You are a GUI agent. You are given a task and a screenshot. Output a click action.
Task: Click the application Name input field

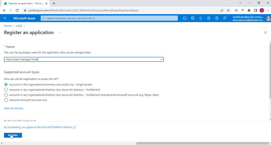pos(84,60)
